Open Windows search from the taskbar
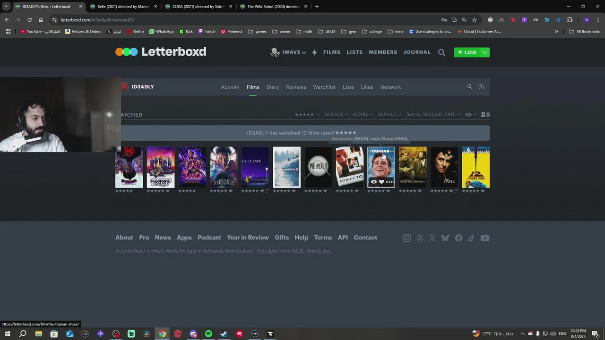This screenshot has height=340, width=605. pos(23,334)
